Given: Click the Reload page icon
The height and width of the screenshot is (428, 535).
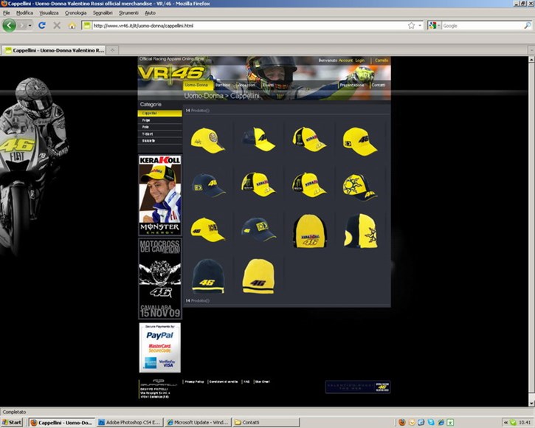Looking at the screenshot, I should [x=42, y=25].
